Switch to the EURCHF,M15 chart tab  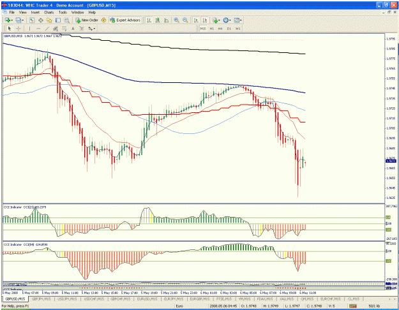[330, 299]
